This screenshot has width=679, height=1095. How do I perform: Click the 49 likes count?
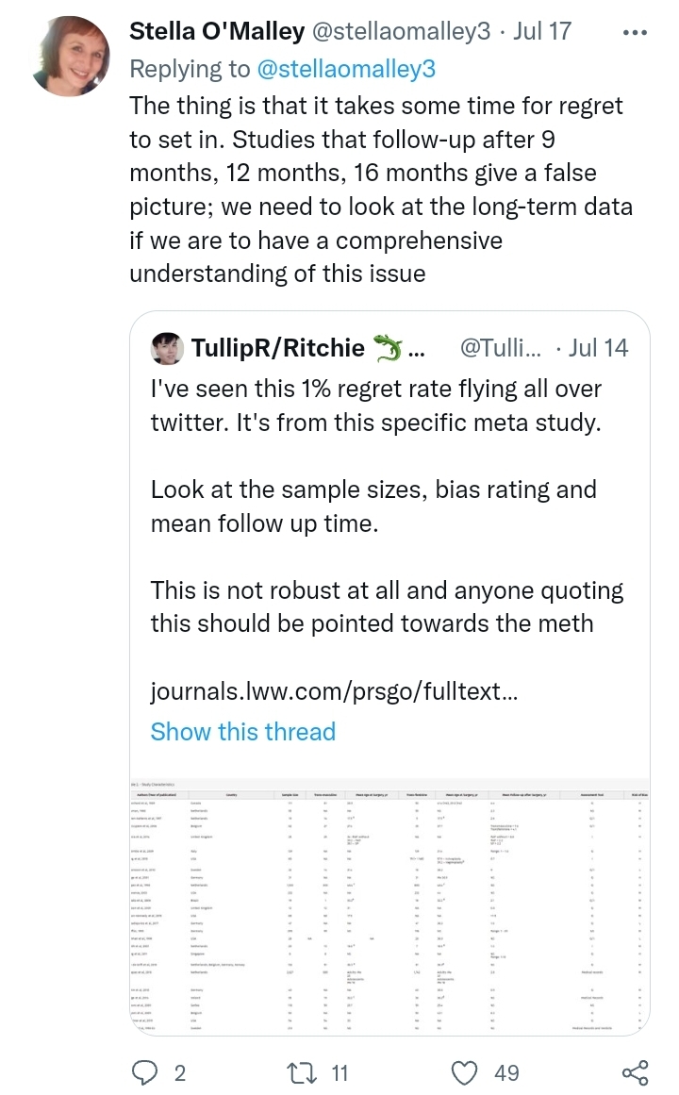tap(506, 1072)
